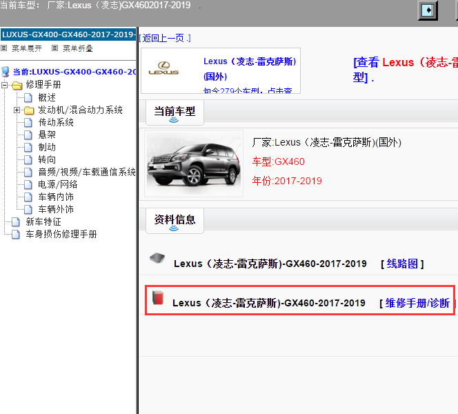Select 音频/视频/车载通信系统 in the tree

[87, 172]
